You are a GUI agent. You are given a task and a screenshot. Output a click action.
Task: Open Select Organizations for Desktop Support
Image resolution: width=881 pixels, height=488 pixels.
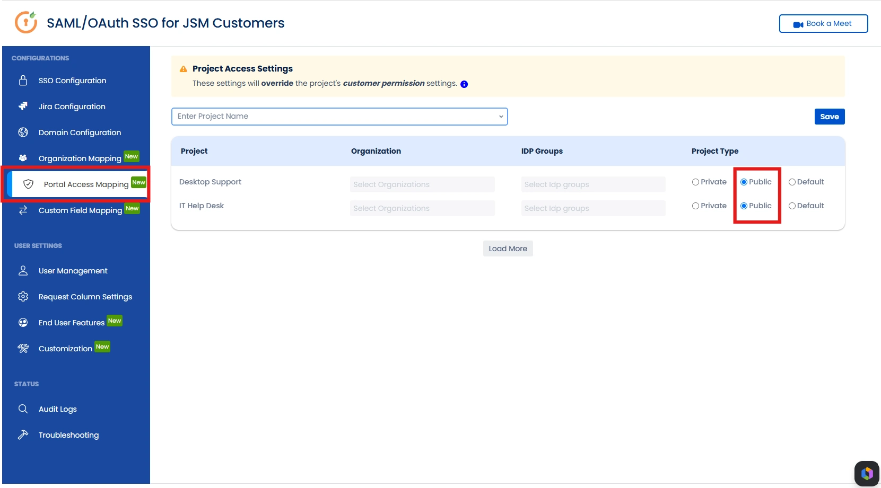(x=422, y=184)
